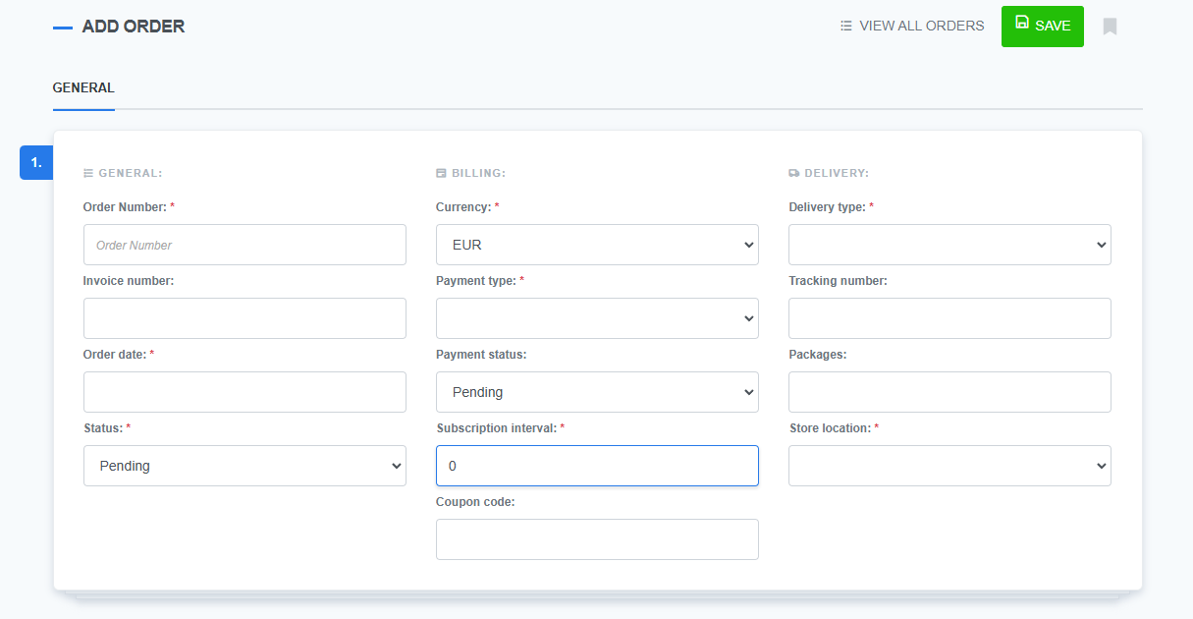Viewport: 1193px width, 619px height.
Task: Click the list icon before View All Orders
Action: (846, 26)
